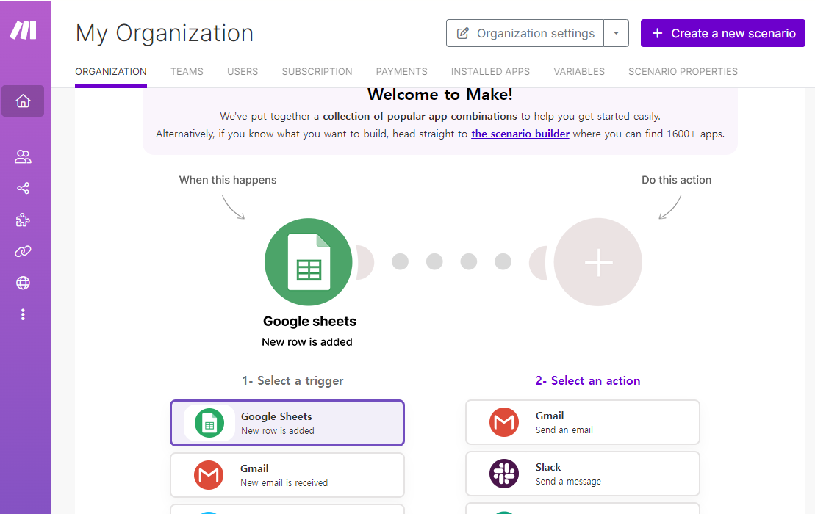Screen dimensions: 815x514
Task: Click Slack icon in action list
Action: [x=504, y=474]
